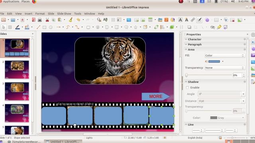The width and height of the screenshot is (255, 143).
Task: Click the MORE arrow button on slide
Action: pyautogui.click(x=156, y=97)
